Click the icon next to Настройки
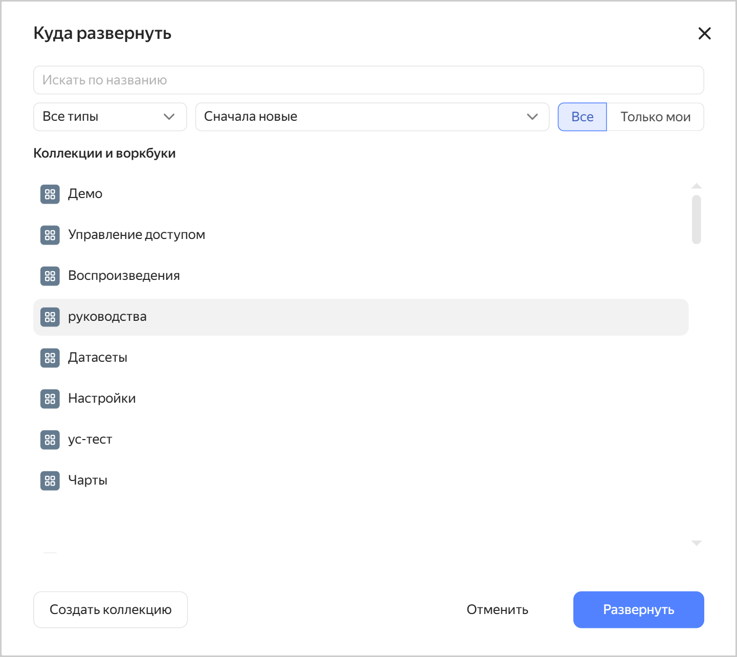The width and height of the screenshot is (737, 657). 50,399
